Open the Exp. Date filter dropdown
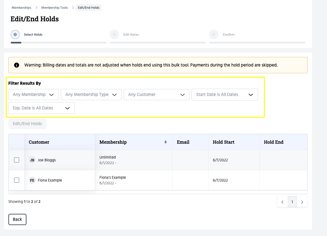The image size is (327, 236). click(41, 108)
